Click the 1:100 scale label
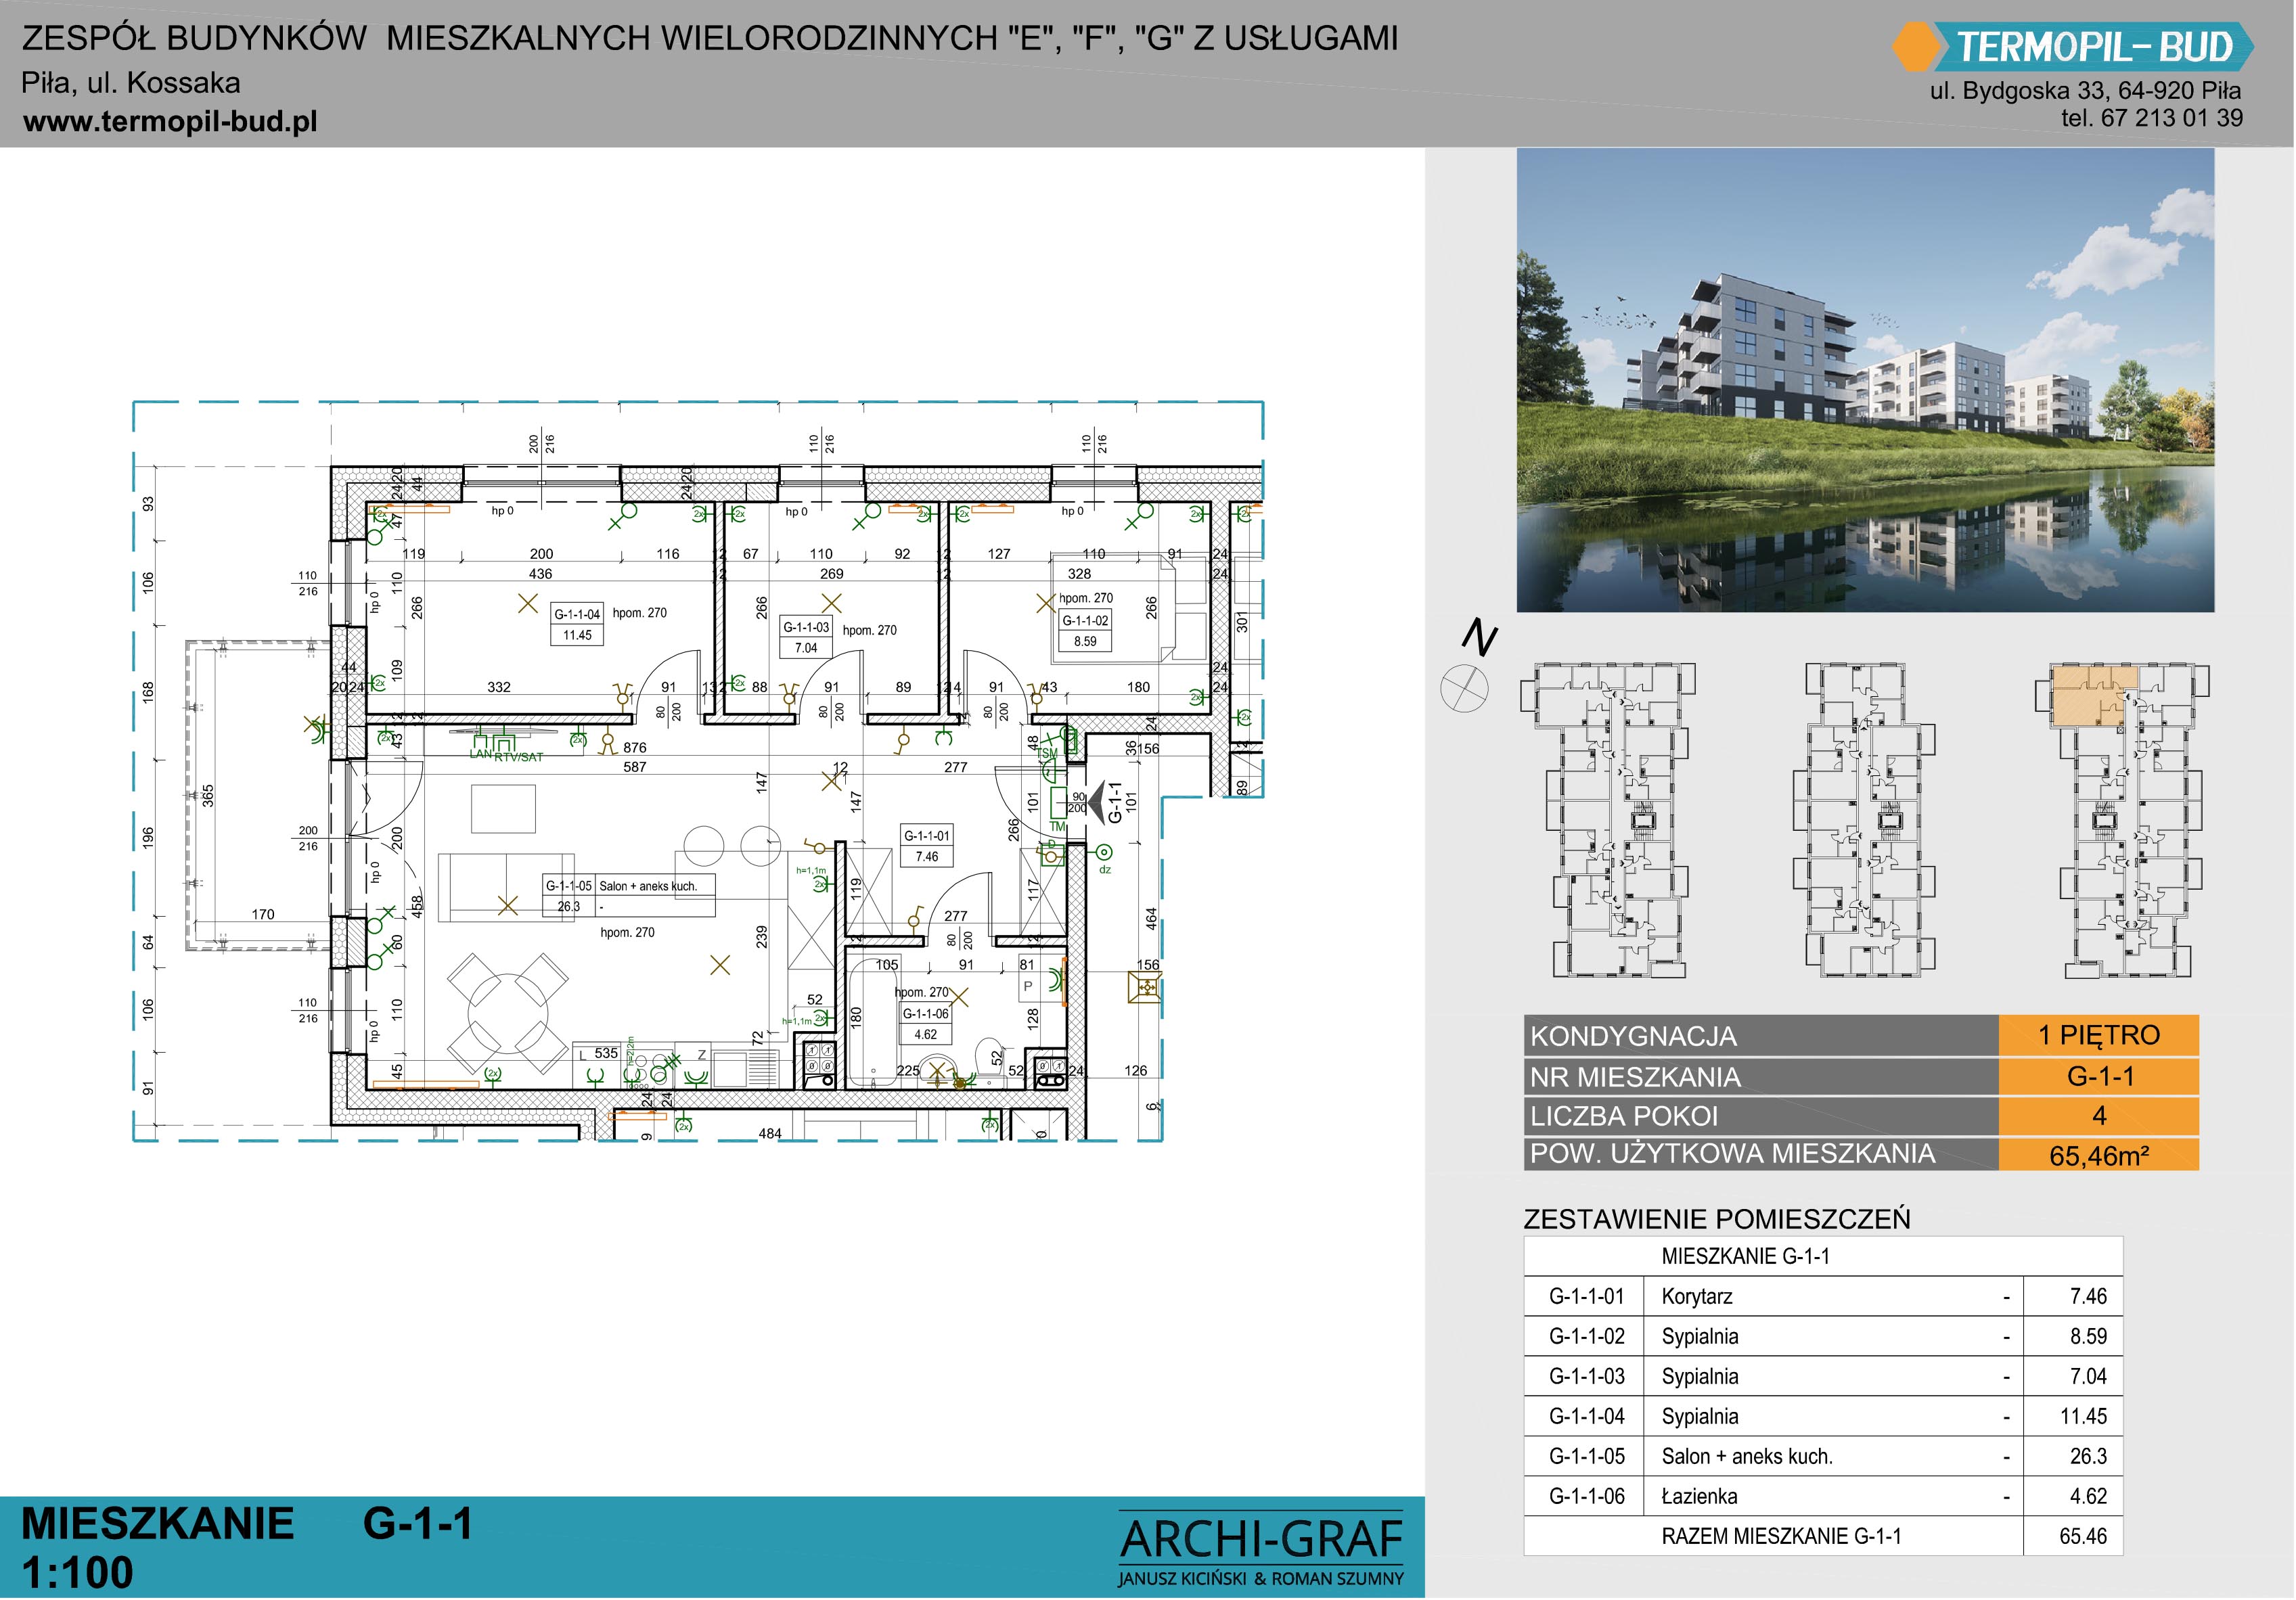Image resolution: width=2296 pixels, height=1600 pixels. click(x=77, y=1573)
